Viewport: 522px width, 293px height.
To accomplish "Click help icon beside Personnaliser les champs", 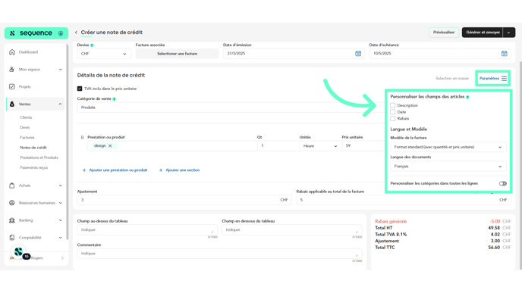I will tap(467, 97).
